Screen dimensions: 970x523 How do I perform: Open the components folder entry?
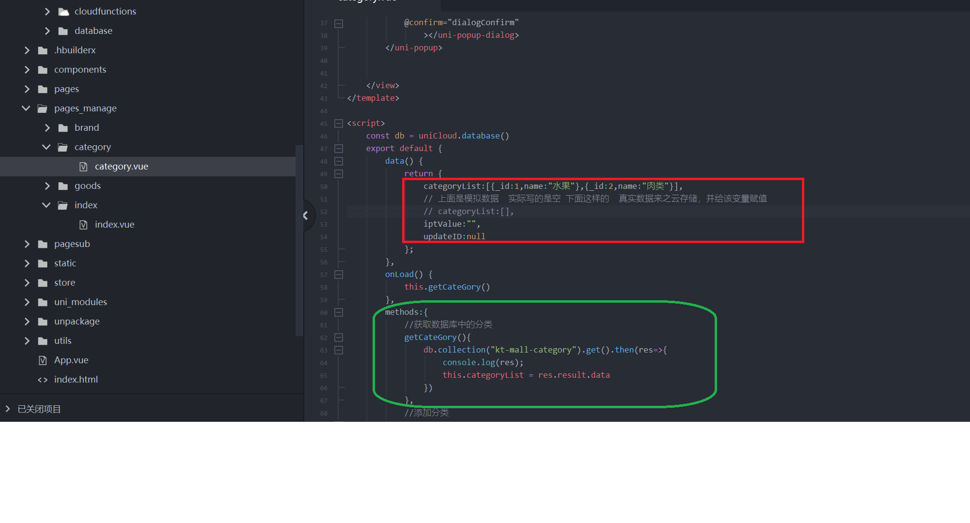(x=80, y=70)
